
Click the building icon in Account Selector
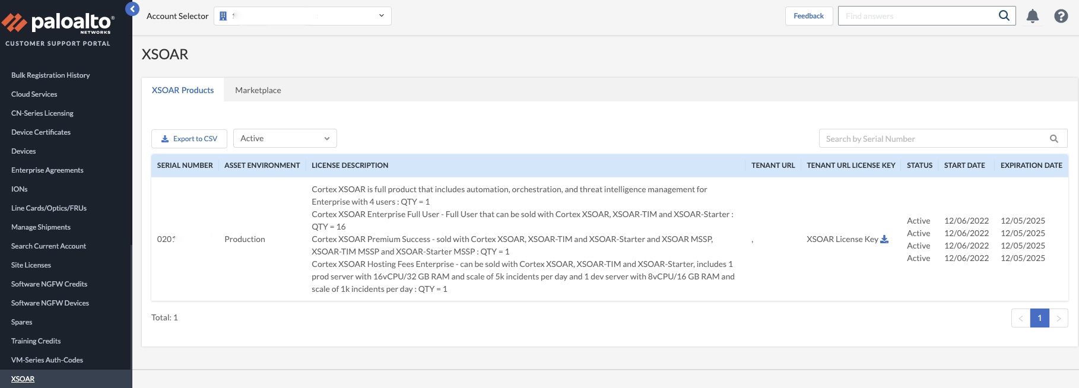point(223,16)
